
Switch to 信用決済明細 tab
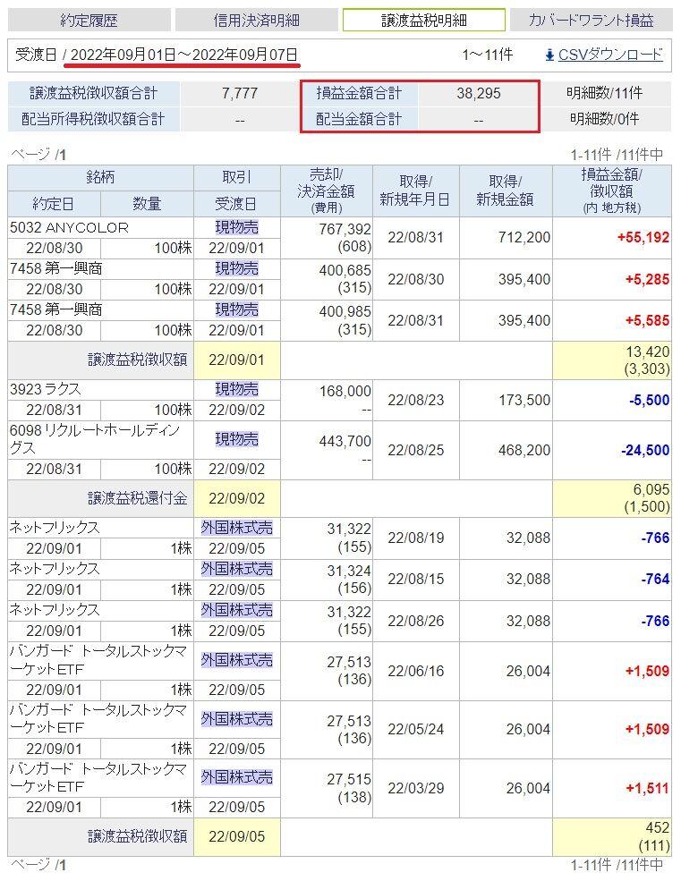[x=257, y=21]
